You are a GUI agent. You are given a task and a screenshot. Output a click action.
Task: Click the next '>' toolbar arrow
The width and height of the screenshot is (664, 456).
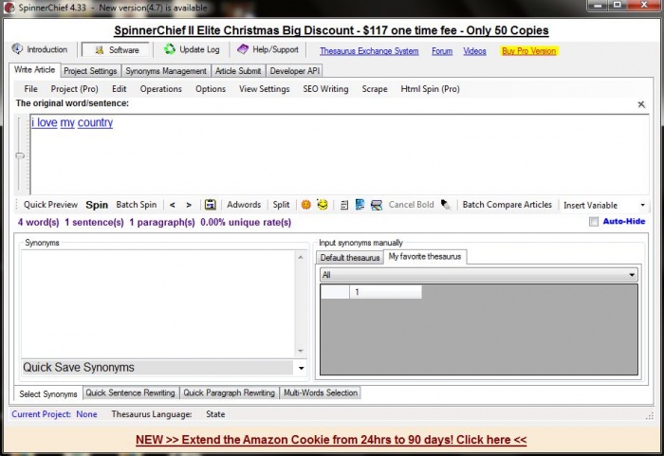pyautogui.click(x=189, y=205)
